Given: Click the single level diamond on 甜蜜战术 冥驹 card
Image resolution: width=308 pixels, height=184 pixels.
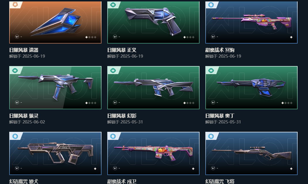Looking at the screenshot, I should pos(291,37).
